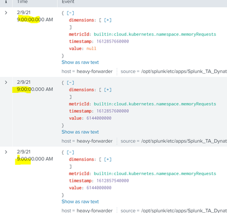Viewport: 227px width, 213px height.
Task: Click 9:00:00.000 AM time of second event
Action: 35,90
